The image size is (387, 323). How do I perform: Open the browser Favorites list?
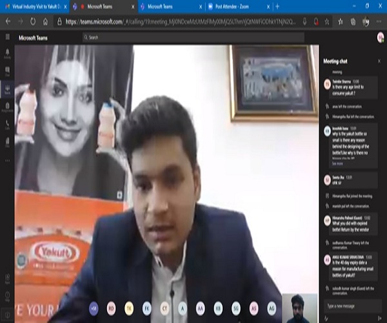pyautogui.click(x=341, y=22)
